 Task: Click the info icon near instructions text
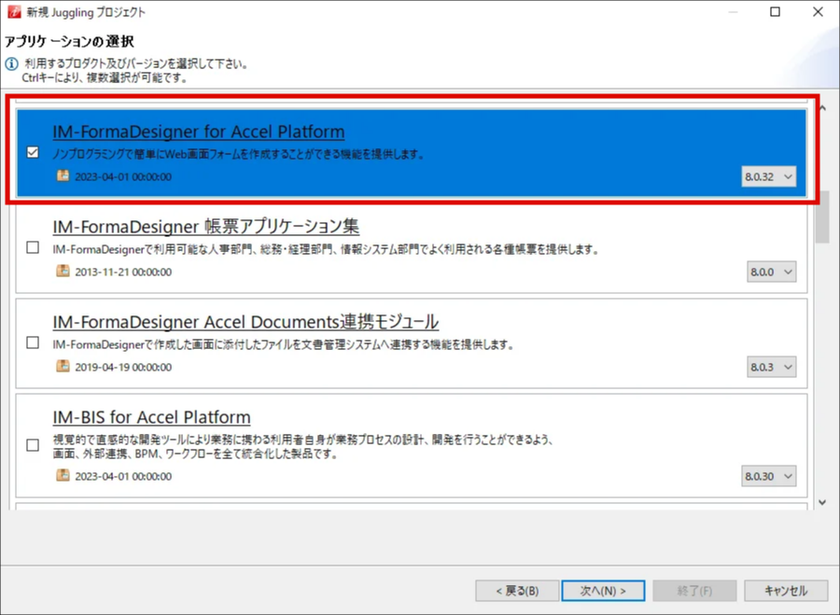coord(11,64)
